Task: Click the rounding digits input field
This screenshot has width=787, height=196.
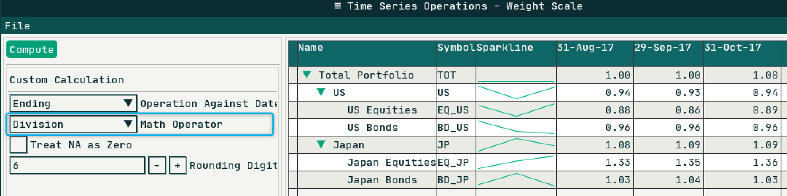Action: coord(77,165)
